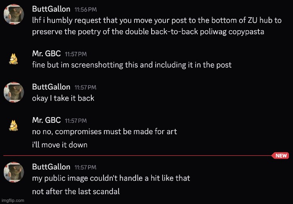Click ButtGallon's avatar next to 'okay I take it back'
The height and width of the screenshot is (204, 293).
click(x=13, y=93)
